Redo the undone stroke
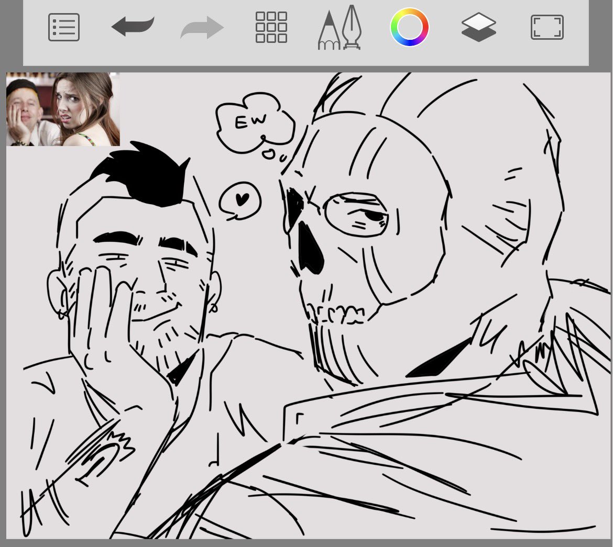This screenshot has width=613, height=547. point(202,27)
